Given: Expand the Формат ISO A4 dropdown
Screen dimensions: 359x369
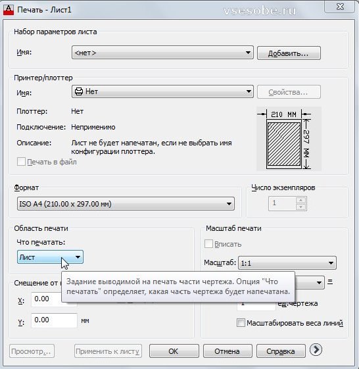Looking at the screenshot, I should [x=126, y=204].
